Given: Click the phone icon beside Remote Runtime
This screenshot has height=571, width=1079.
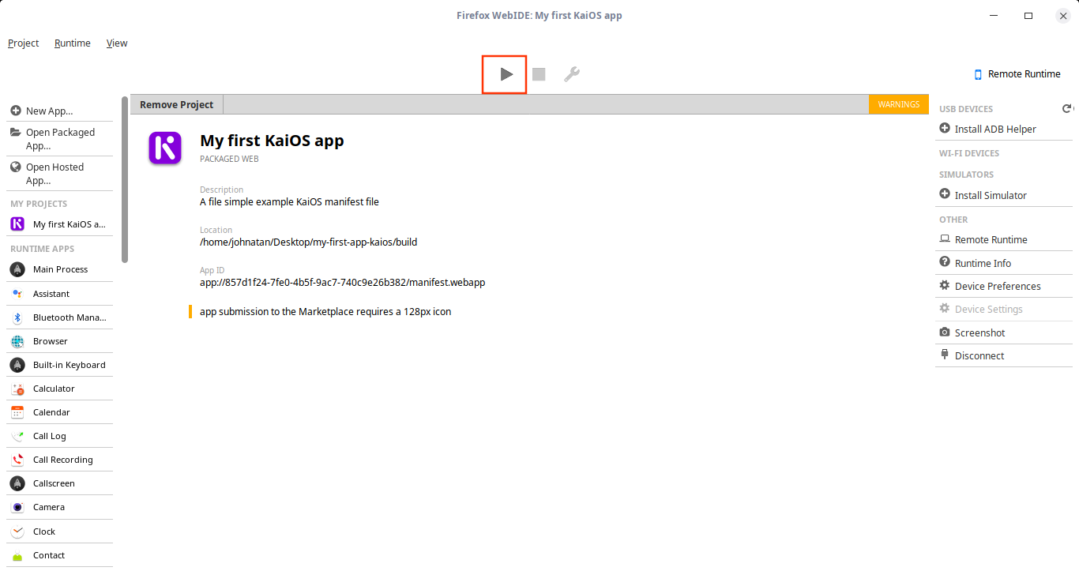Looking at the screenshot, I should [978, 74].
